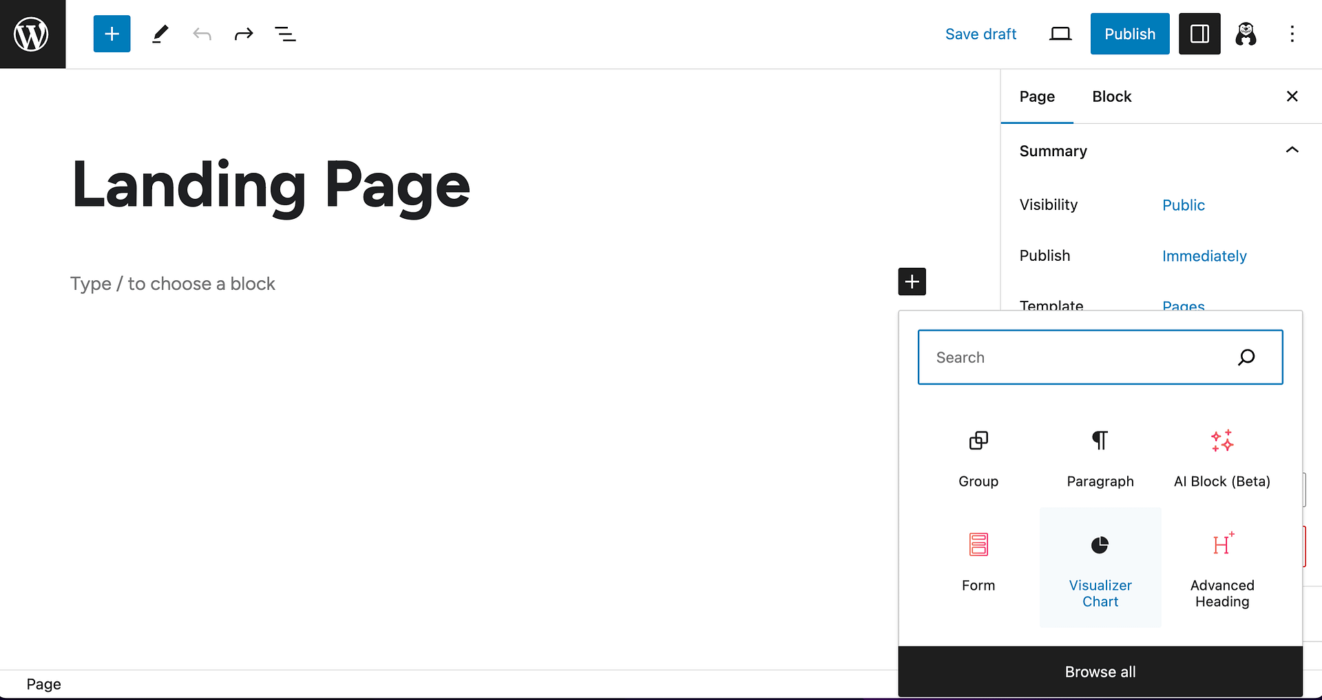Image resolution: width=1322 pixels, height=700 pixels.
Task: Switch to the Block tab
Action: click(x=1111, y=96)
